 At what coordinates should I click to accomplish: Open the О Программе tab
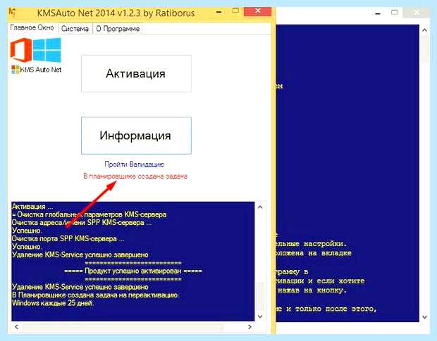pos(118,29)
